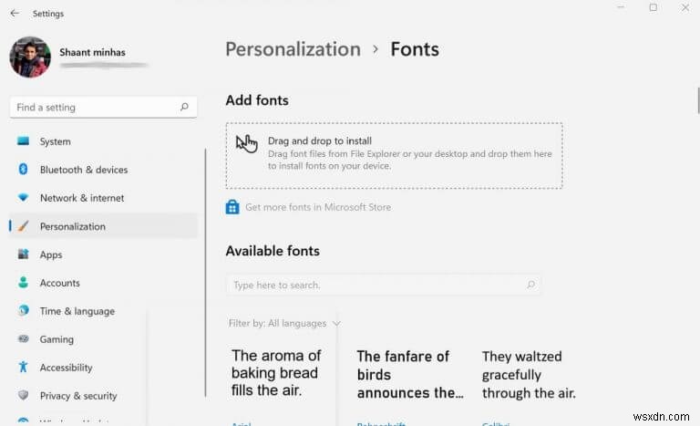Minimize the Settings window

tap(621, 7)
